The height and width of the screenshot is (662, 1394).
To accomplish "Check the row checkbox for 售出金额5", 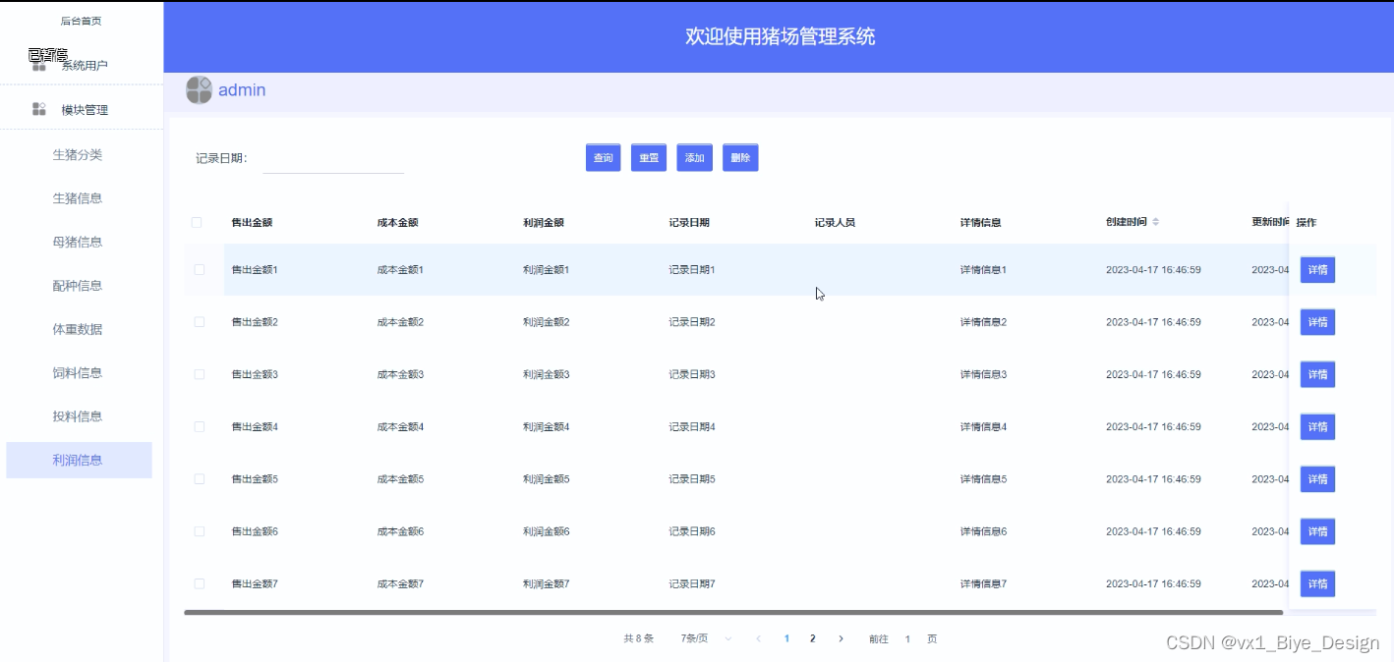I will tap(200, 479).
